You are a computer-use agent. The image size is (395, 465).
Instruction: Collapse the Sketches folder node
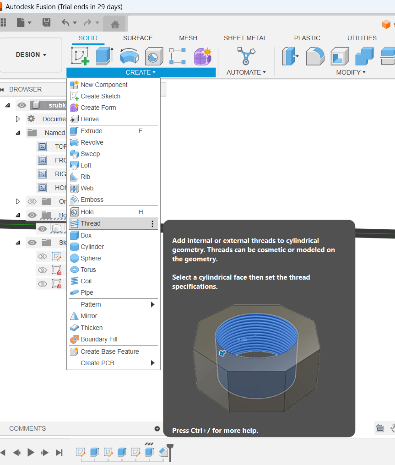[x=18, y=243]
